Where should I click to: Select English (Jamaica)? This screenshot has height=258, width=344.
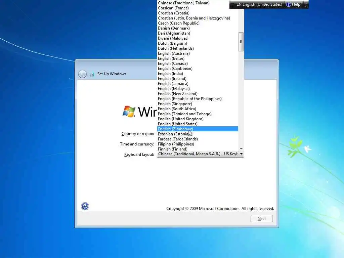(x=198, y=84)
